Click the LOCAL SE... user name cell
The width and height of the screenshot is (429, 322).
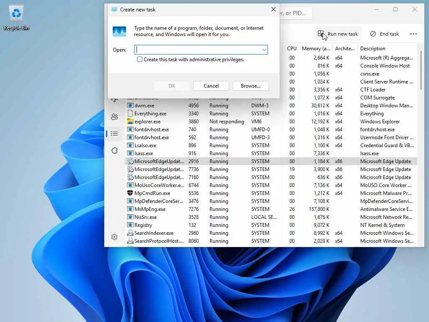(x=264, y=217)
